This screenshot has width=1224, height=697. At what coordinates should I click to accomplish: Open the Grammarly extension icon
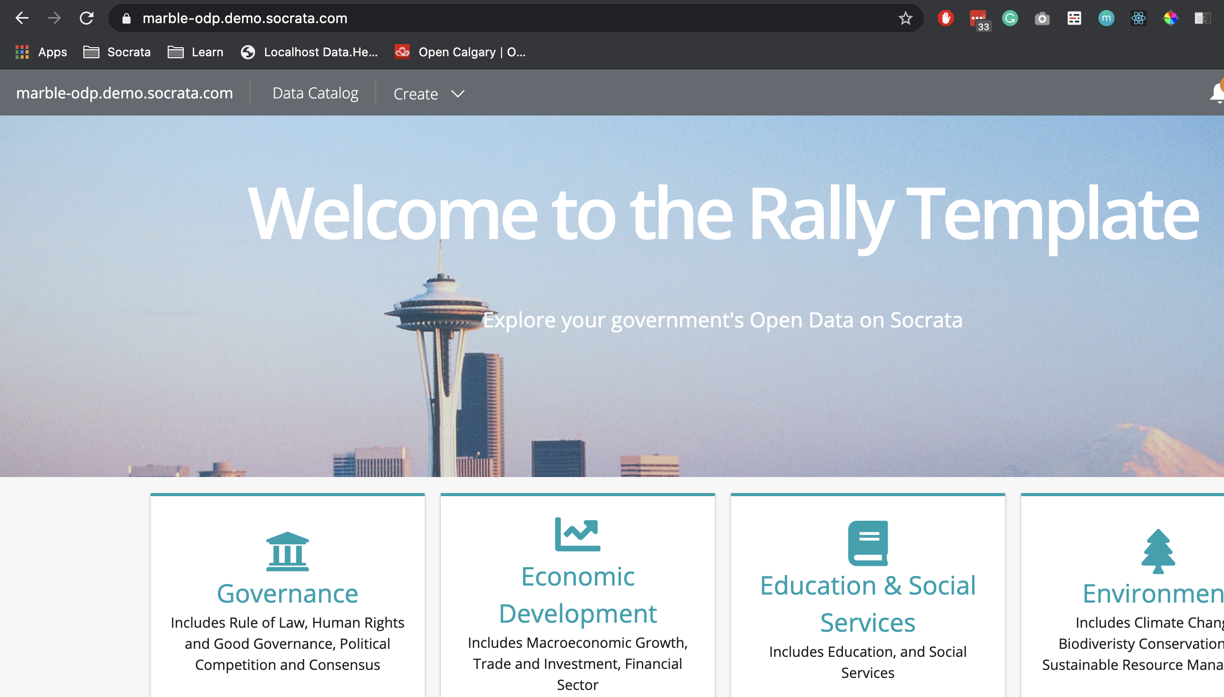pos(1010,19)
